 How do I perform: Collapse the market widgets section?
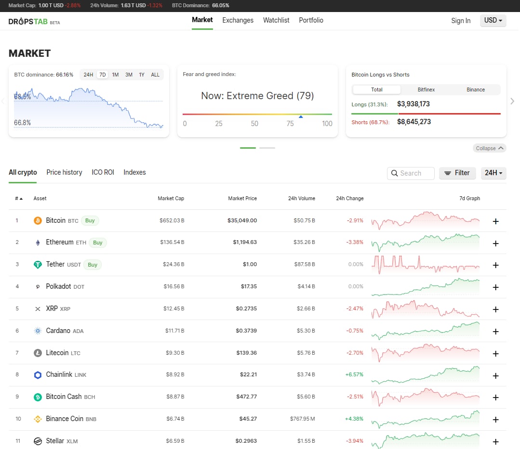click(489, 148)
